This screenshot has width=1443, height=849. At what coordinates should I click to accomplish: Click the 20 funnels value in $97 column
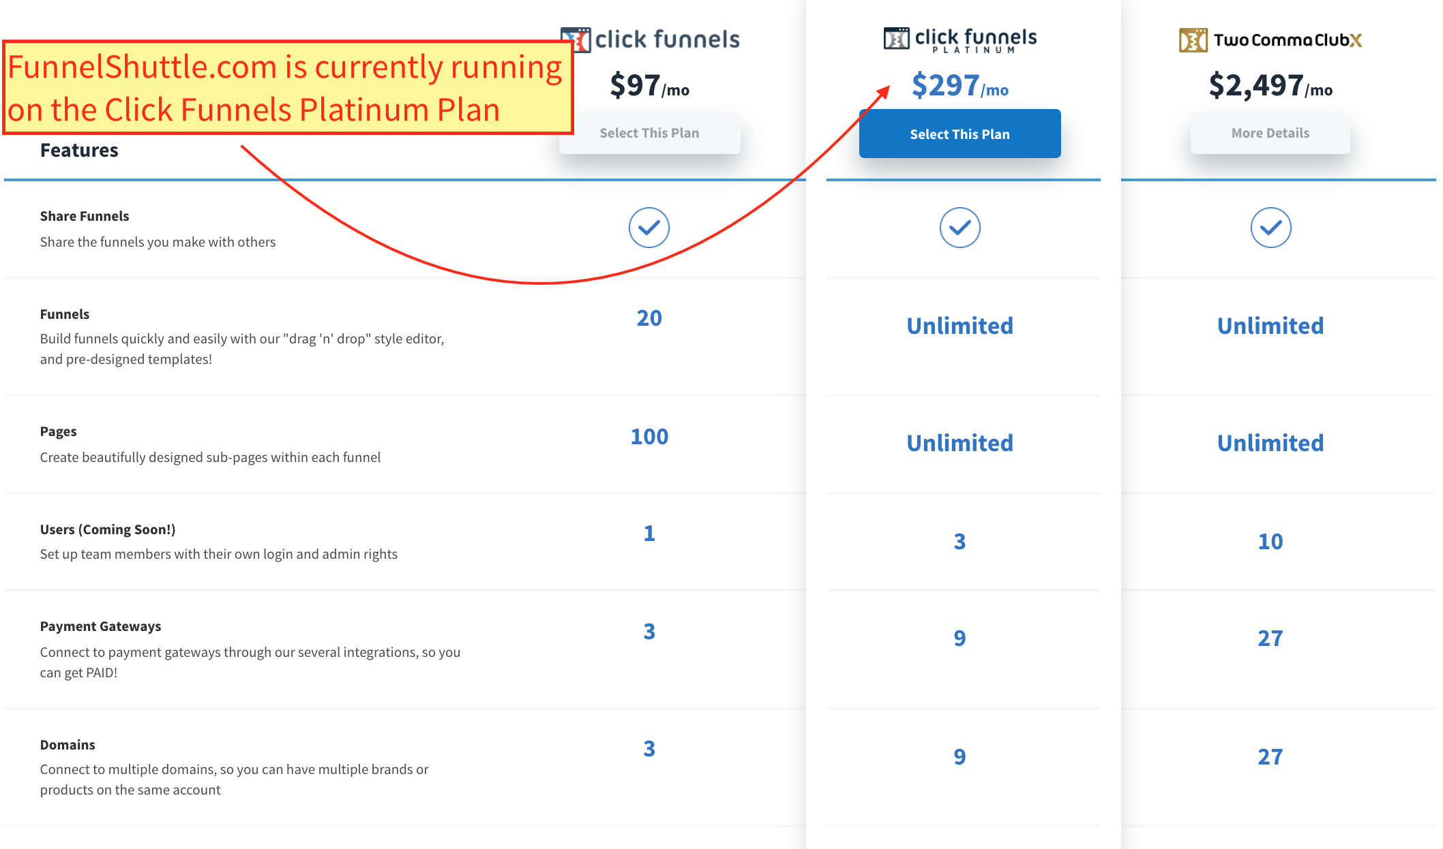click(x=649, y=318)
